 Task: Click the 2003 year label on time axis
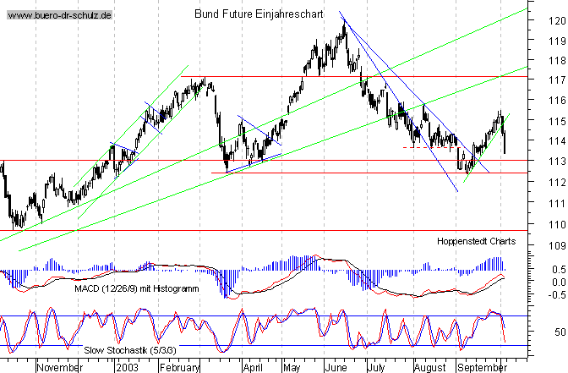coord(127,369)
